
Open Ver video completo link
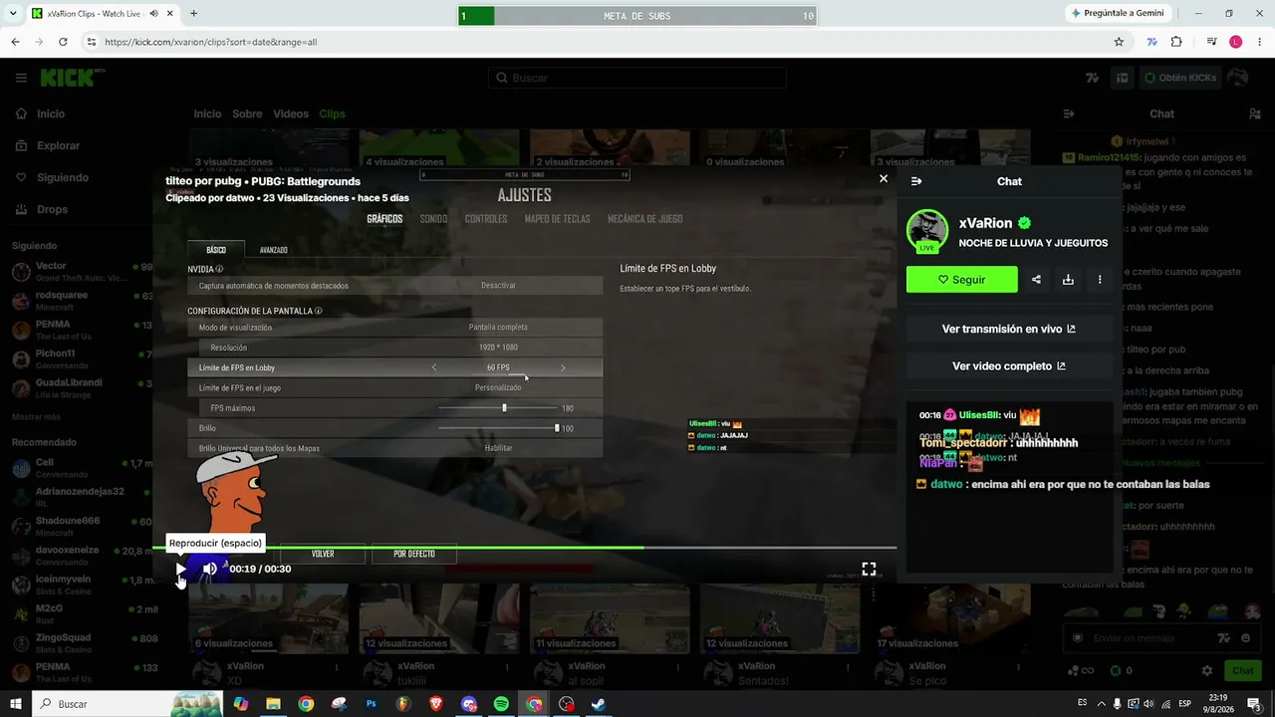click(1008, 366)
